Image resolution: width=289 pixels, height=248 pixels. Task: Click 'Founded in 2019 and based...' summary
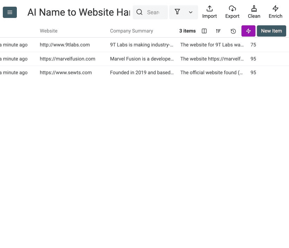[x=142, y=72]
